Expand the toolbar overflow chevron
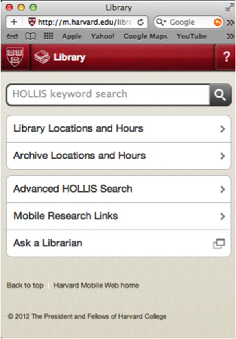This screenshot has width=236, height=339. coord(231,22)
